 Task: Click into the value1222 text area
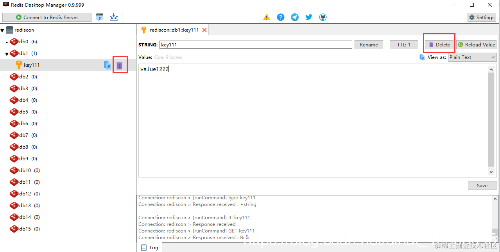(x=314, y=121)
